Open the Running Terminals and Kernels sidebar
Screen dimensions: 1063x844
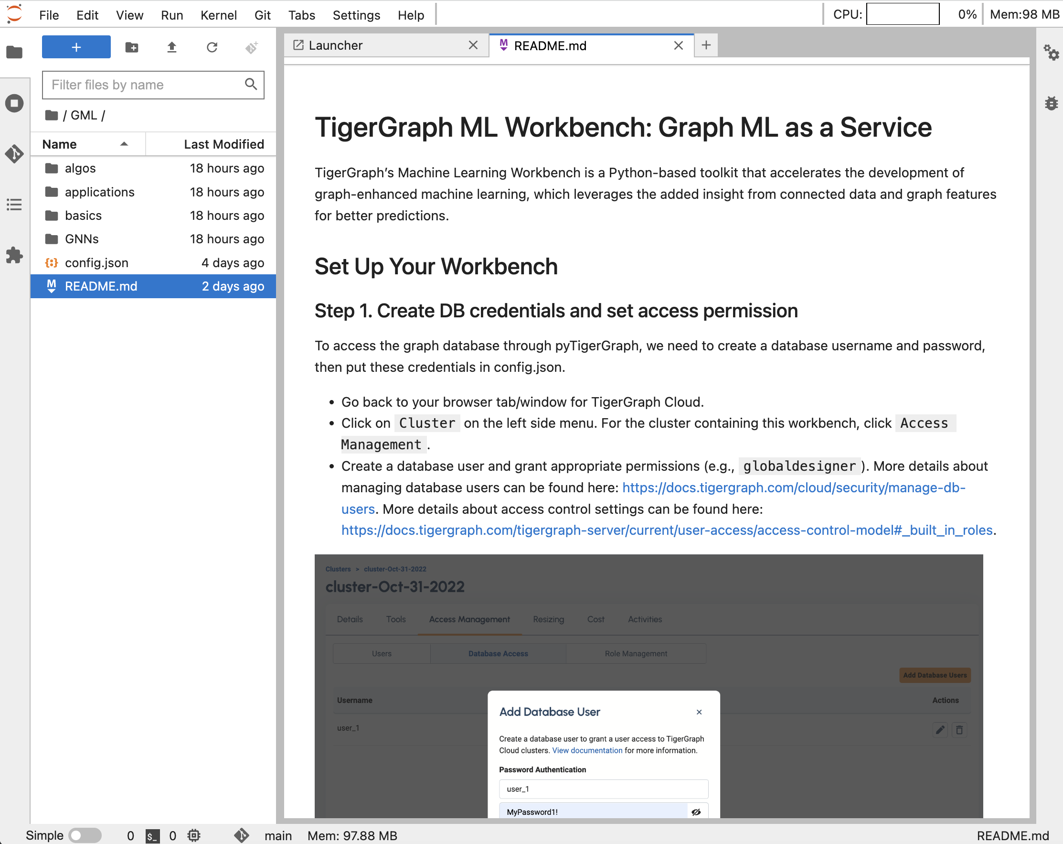pyautogui.click(x=14, y=103)
